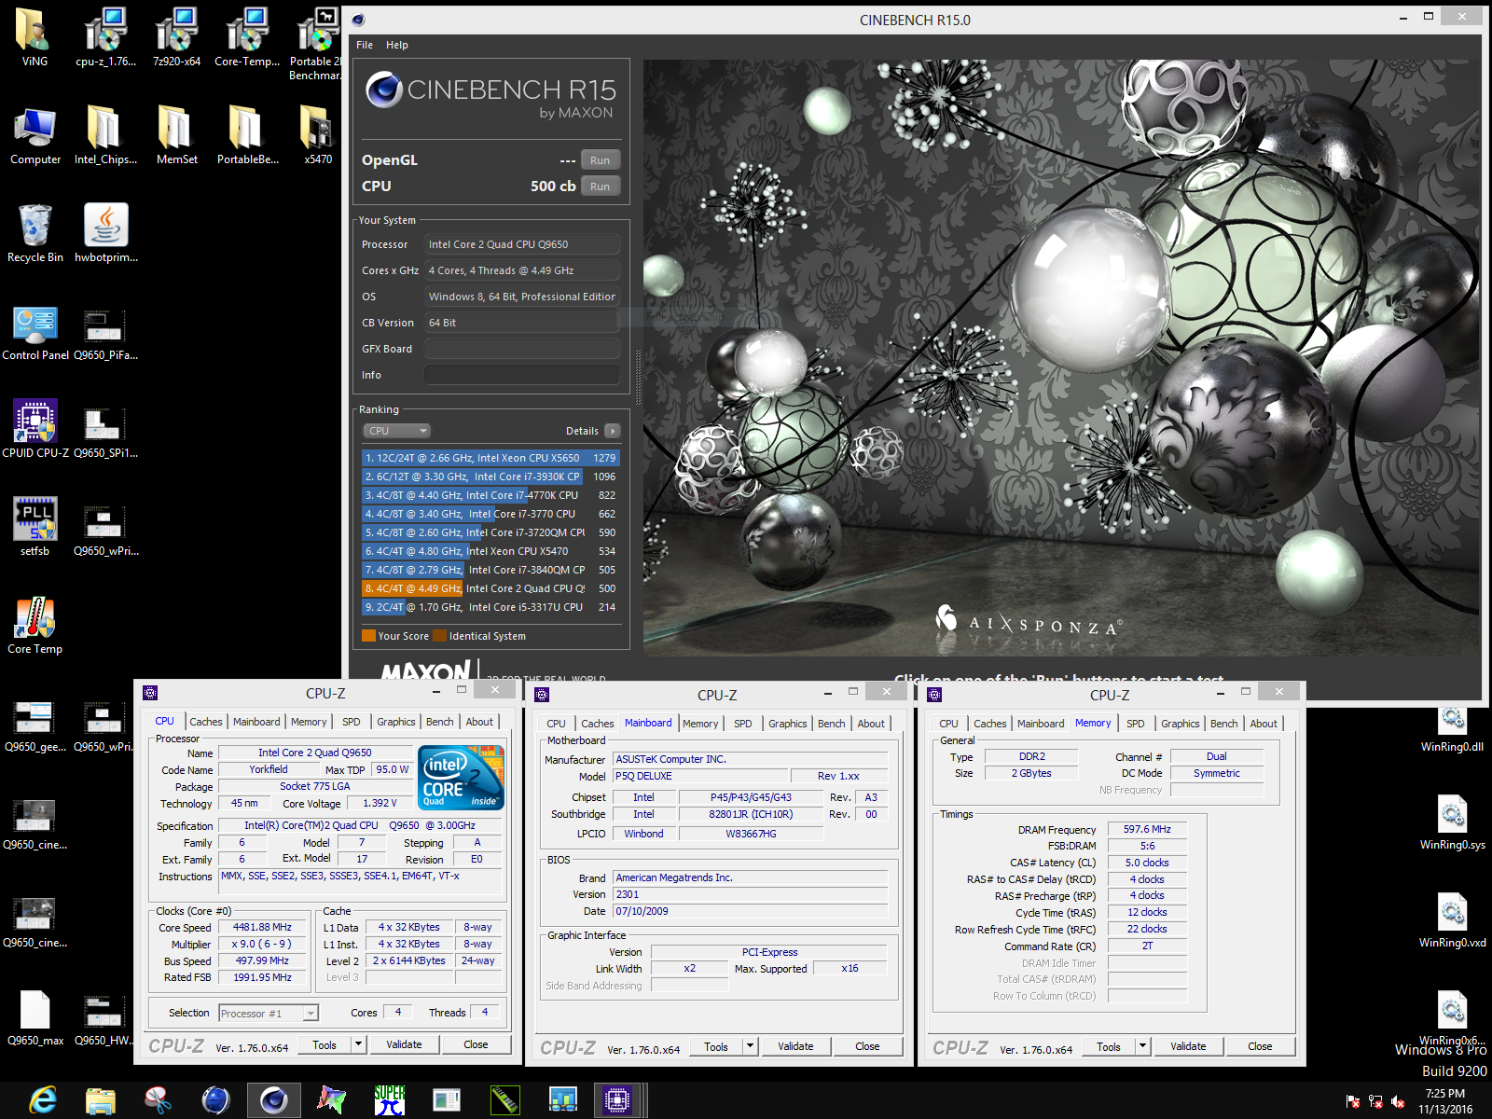Click Close button in Memory CPU-Z window
1492x1119 pixels.
coord(1260,1046)
